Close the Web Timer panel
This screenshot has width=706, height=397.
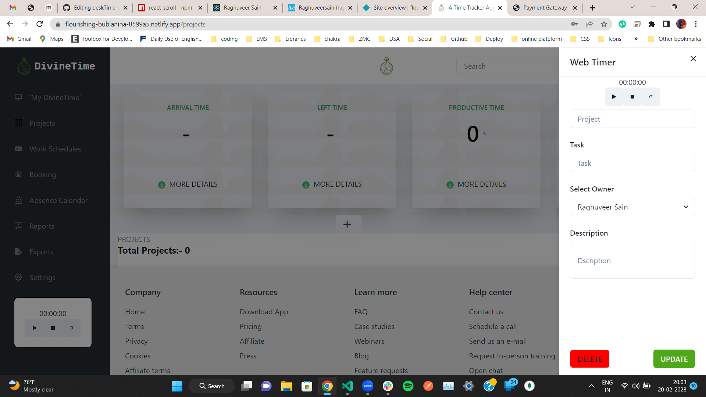click(693, 59)
